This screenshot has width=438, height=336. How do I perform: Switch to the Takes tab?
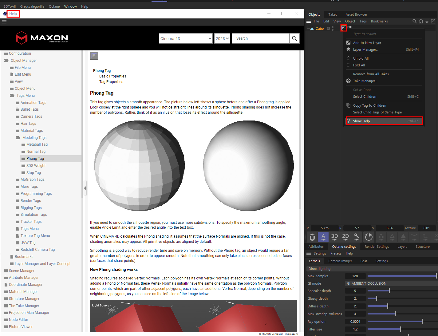click(x=333, y=14)
